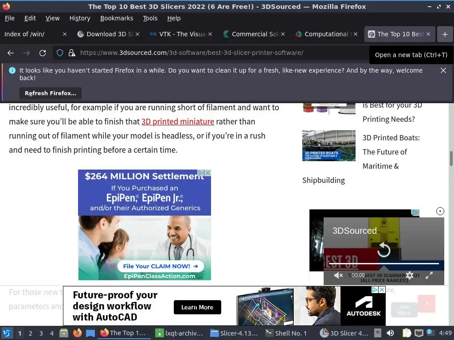Close The Top 10 Best tab
Viewport: 454px width, 340px height.
(428, 34)
